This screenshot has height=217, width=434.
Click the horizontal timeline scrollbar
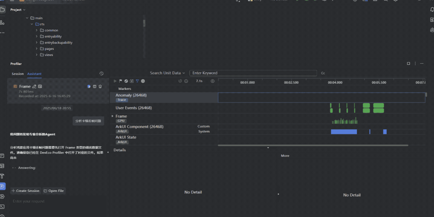[x=313, y=145]
